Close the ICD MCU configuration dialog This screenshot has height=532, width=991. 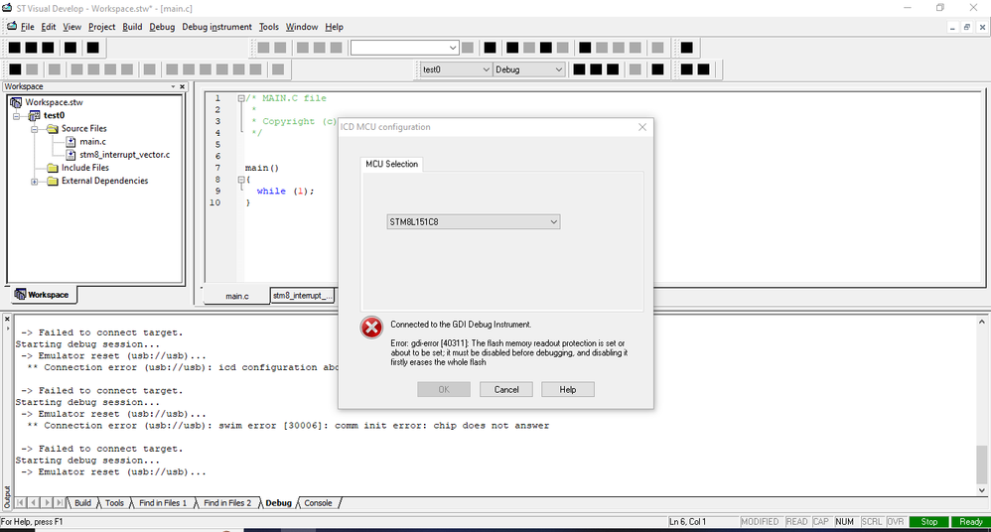[x=642, y=127]
